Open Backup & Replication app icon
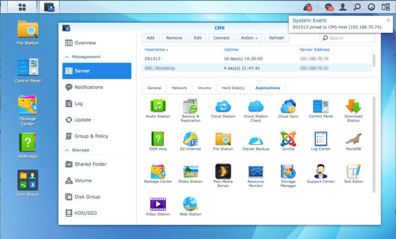396x239 pixels. (191, 106)
